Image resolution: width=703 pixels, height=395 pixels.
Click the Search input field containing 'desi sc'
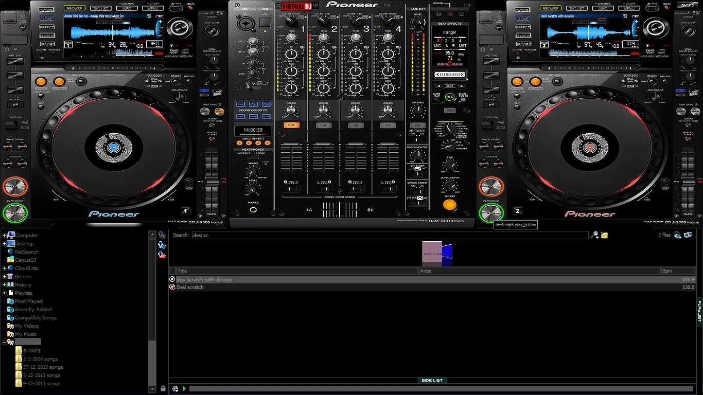390,235
